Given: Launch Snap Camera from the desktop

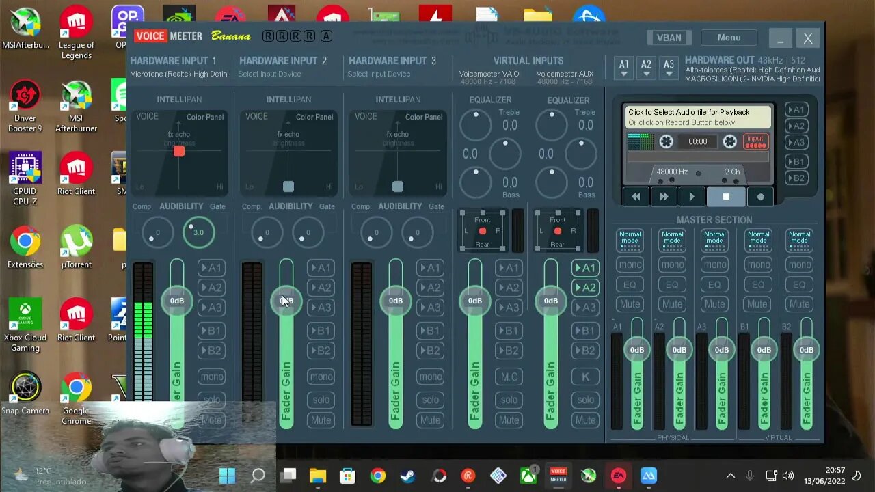Looking at the screenshot, I should [25, 393].
